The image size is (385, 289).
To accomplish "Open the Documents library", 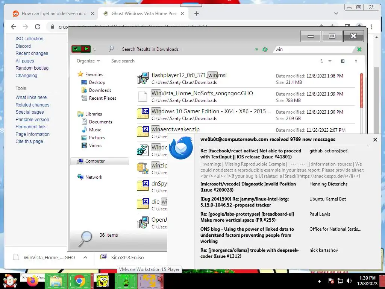I will click(x=100, y=122).
